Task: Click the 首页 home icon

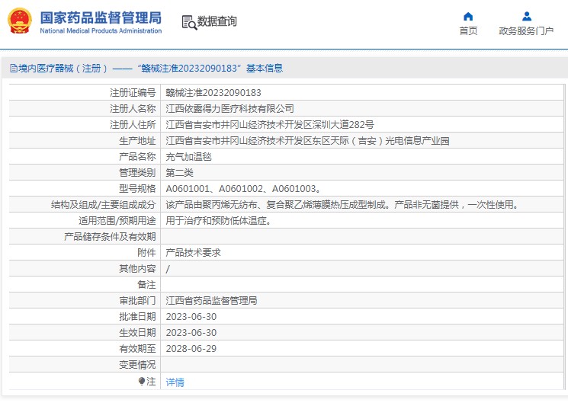Action: tap(468, 16)
